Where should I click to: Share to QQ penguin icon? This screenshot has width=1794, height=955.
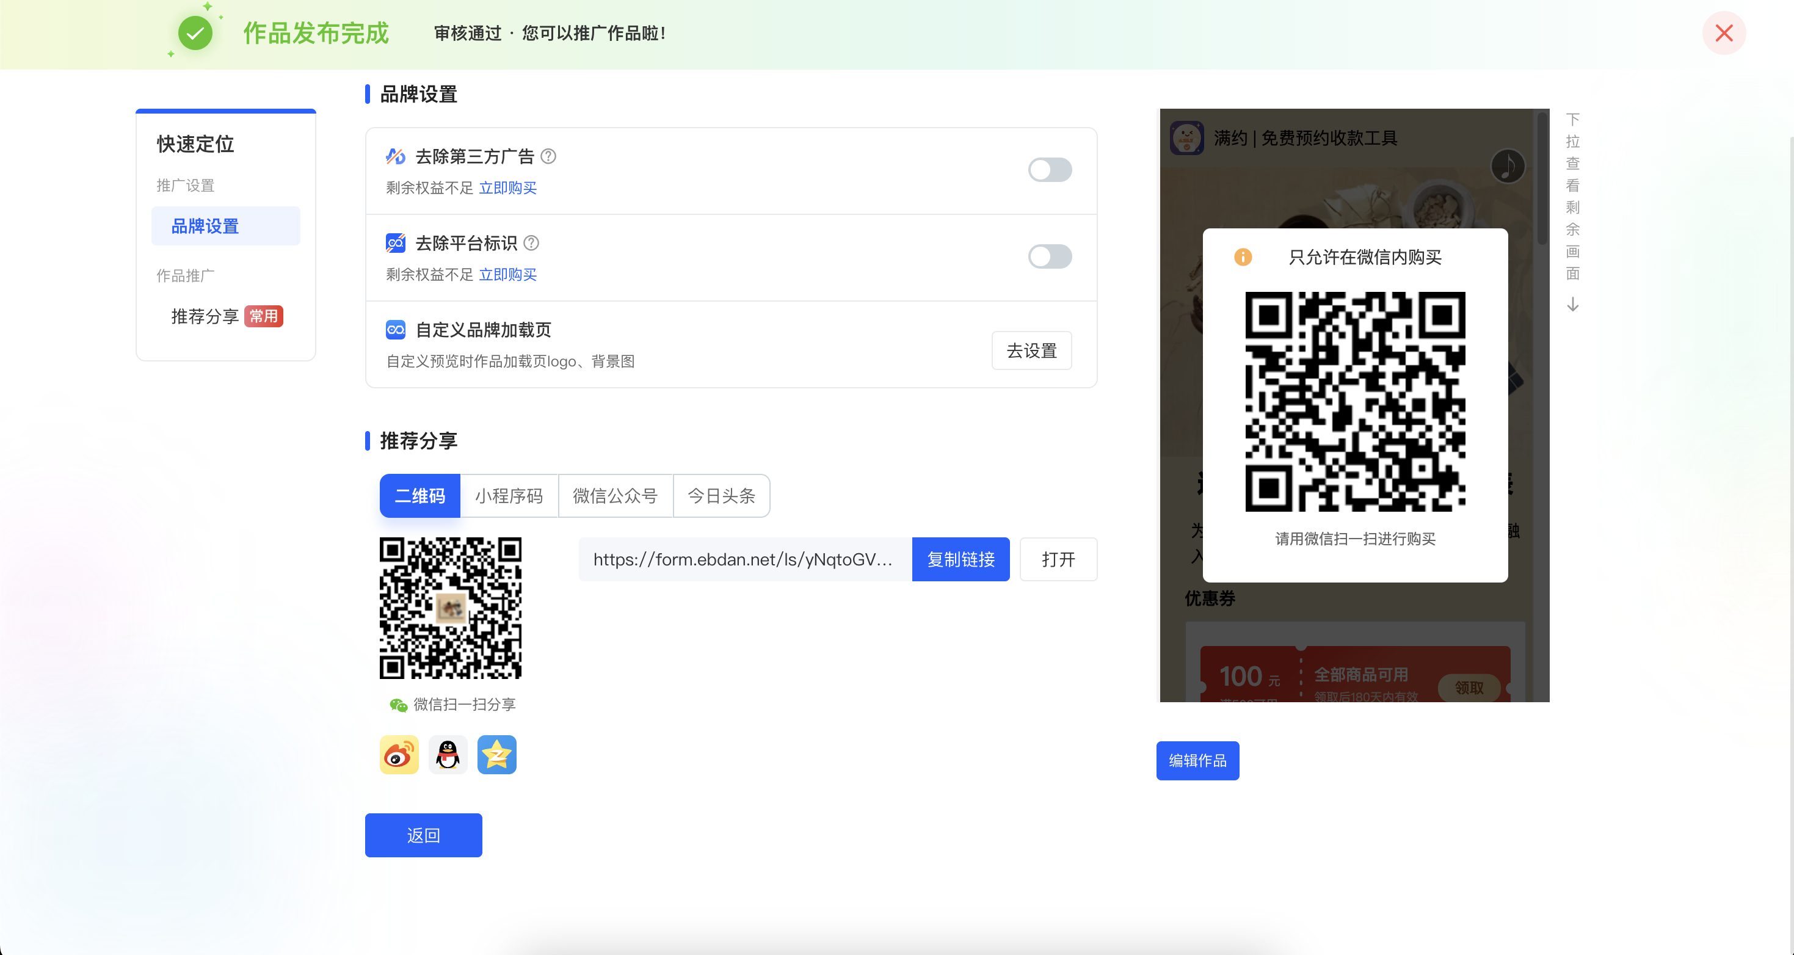pyautogui.click(x=448, y=754)
